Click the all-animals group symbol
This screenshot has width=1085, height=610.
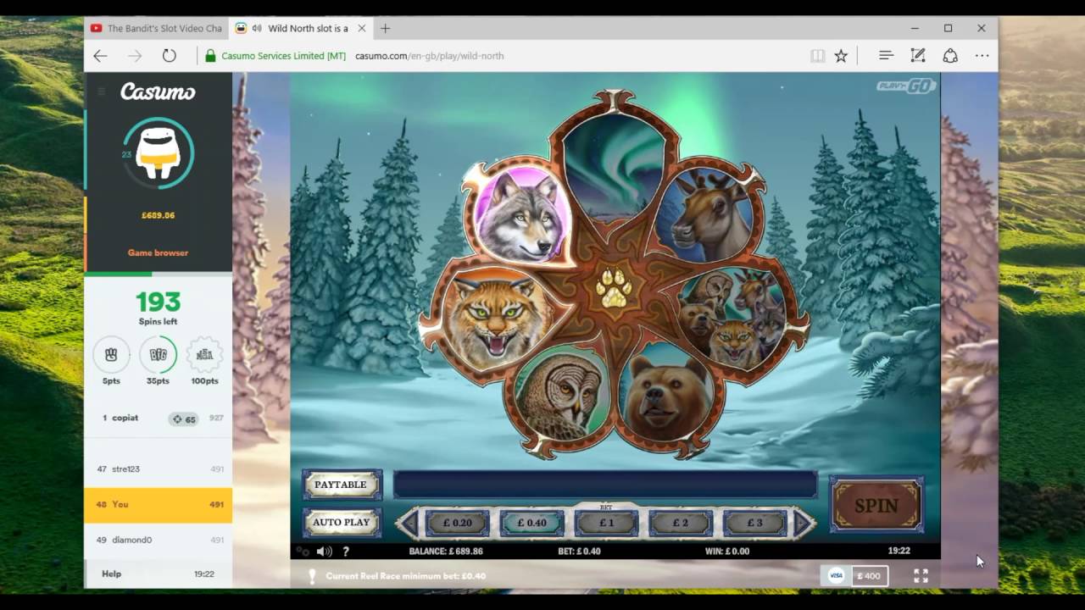pyautogui.click(x=733, y=318)
